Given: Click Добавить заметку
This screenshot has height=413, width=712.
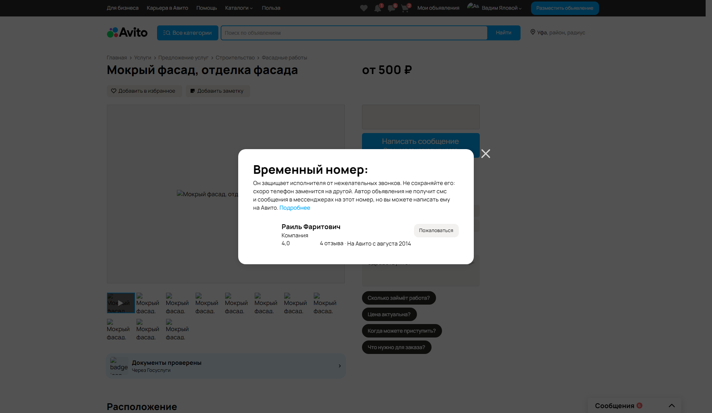Looking at the screenshot, I should click(218, 91).
